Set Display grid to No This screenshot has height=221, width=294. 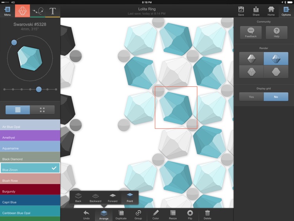[x=276, y=97]
